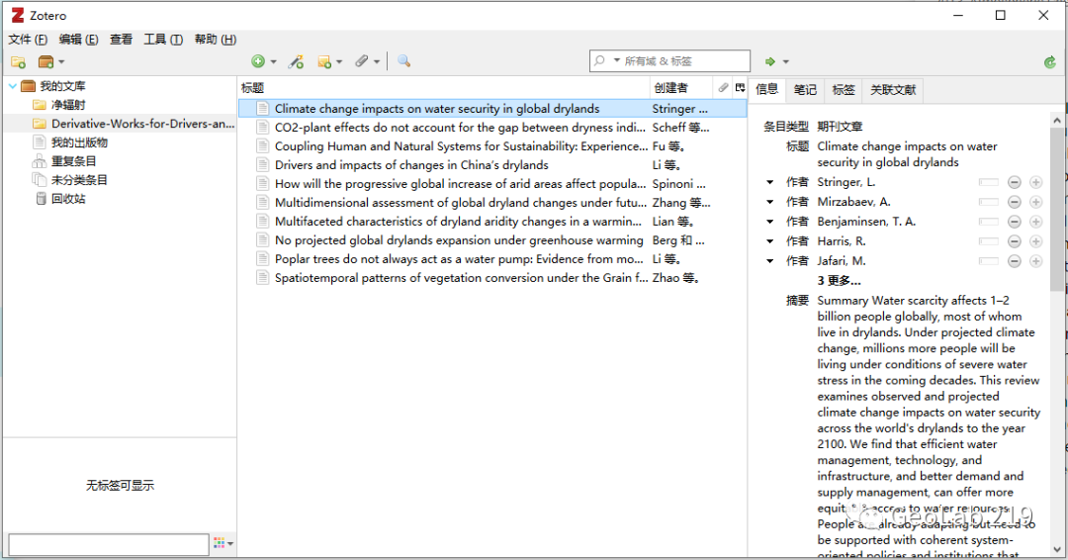Open the New Library toolbar icon

coord(46,62)
